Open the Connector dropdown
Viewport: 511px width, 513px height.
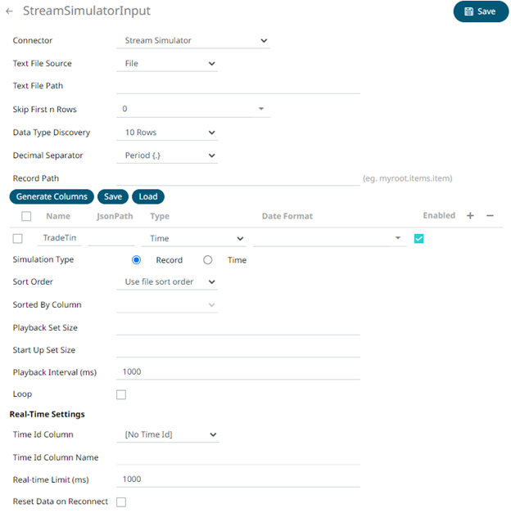193,40
